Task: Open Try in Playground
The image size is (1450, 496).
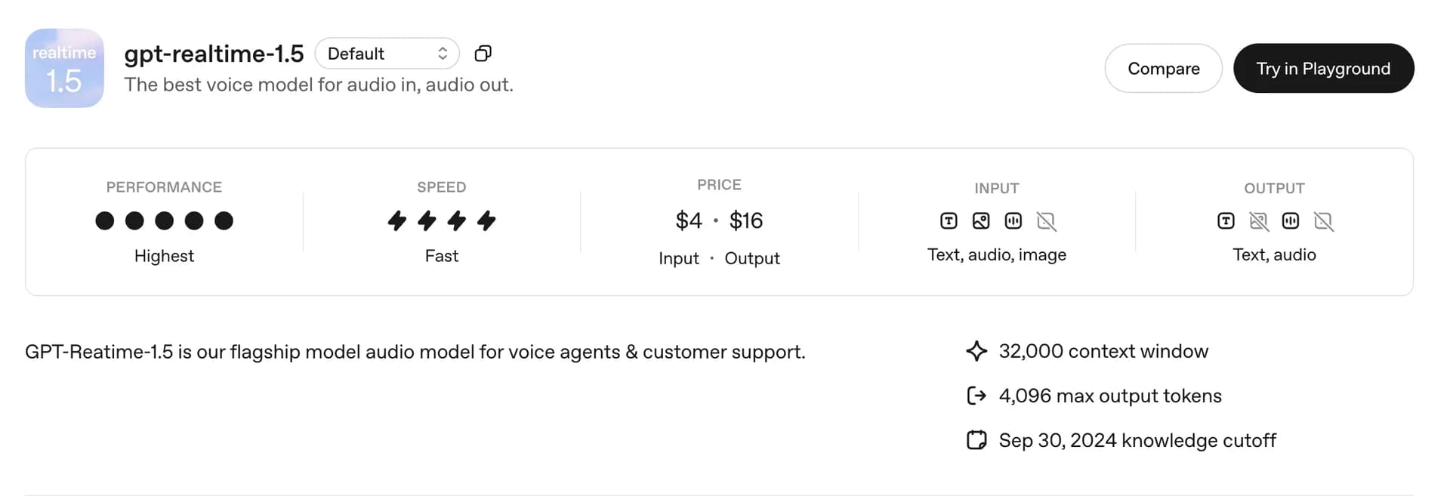Action: [1323, 69]
